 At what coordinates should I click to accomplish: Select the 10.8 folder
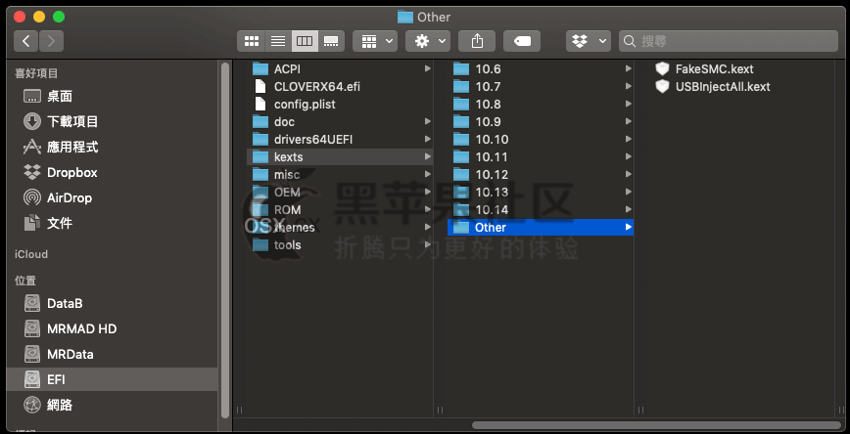[x=541, y=104]
